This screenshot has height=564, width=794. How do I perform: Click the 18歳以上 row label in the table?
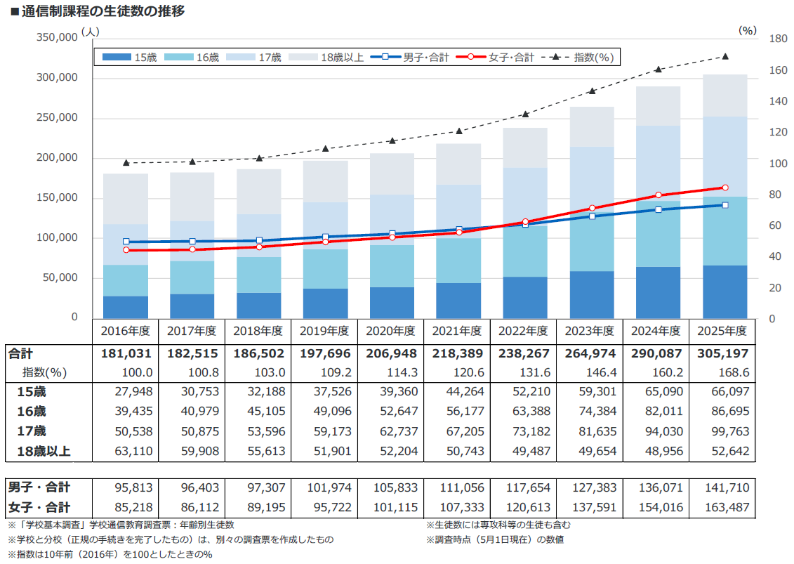click(44, 451)
